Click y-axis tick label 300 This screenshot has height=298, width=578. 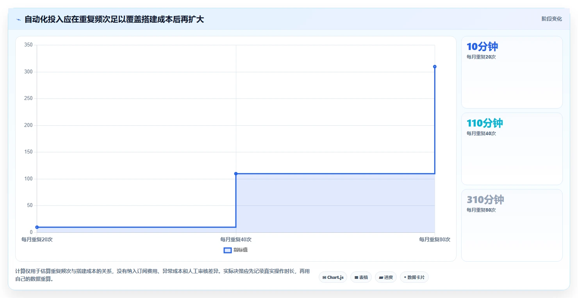pyautogui.click(x=29, y=72)
